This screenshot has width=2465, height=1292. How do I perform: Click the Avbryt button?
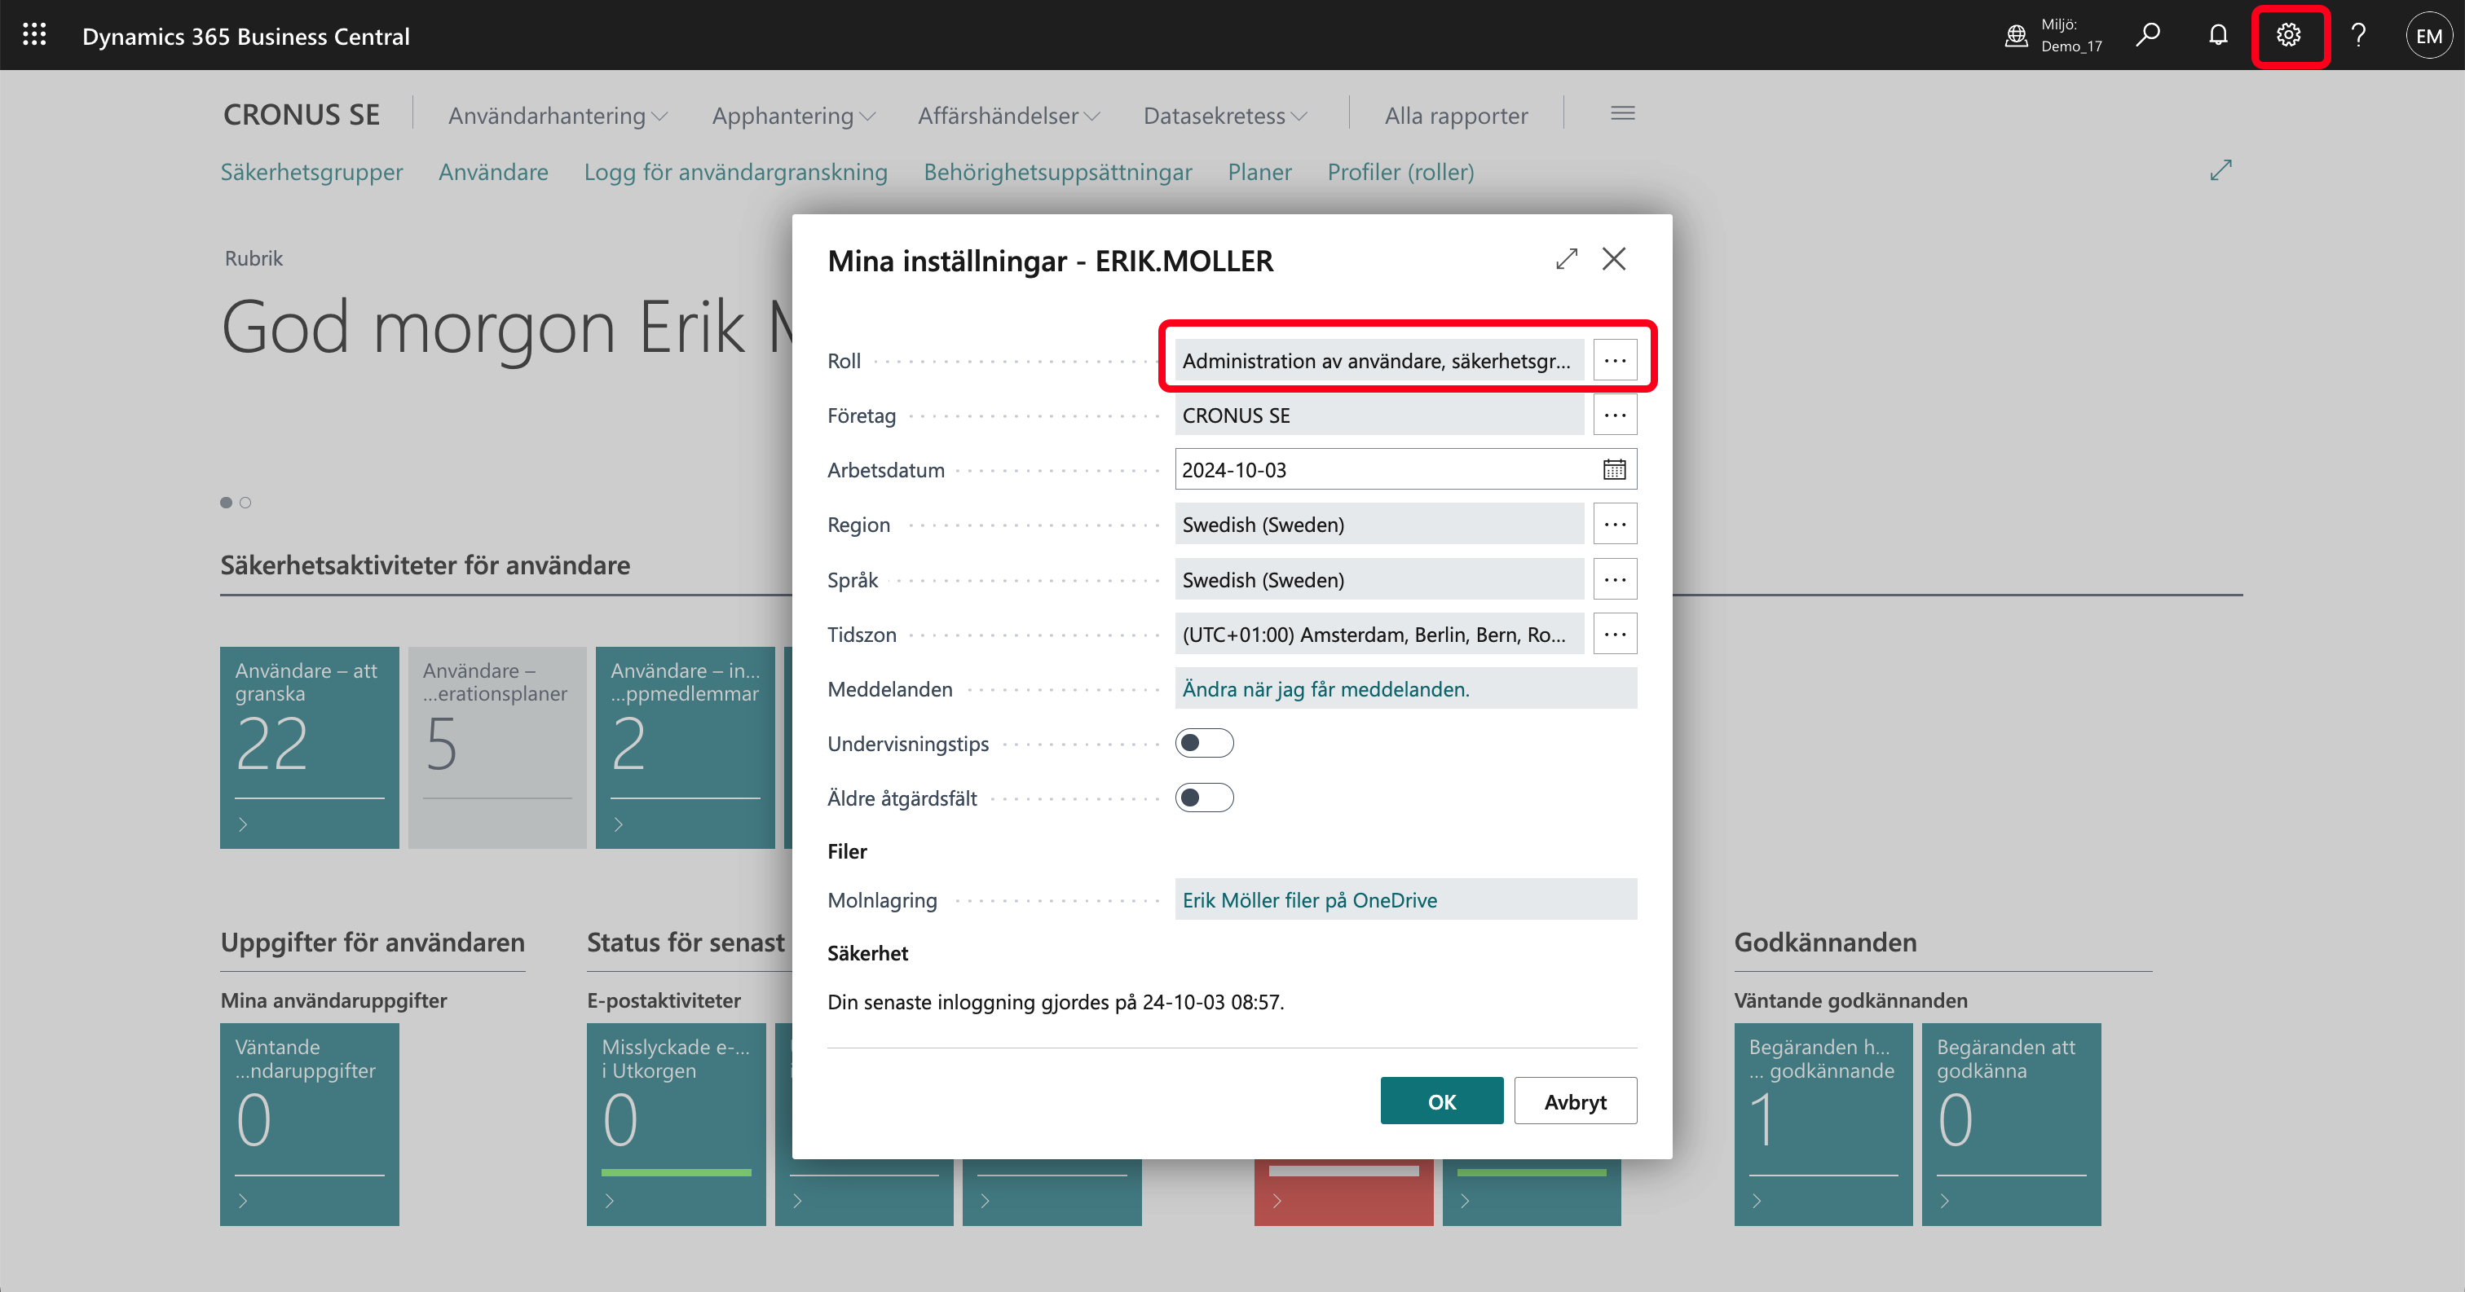[1575, 1101]
